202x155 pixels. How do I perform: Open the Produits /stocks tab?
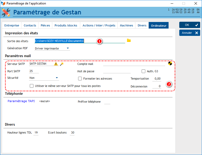pyautogui.click(x=66, y=25)
